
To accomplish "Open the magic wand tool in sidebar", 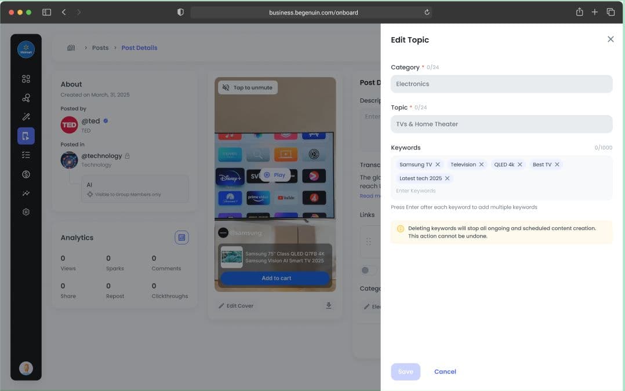I will (26, 116).
